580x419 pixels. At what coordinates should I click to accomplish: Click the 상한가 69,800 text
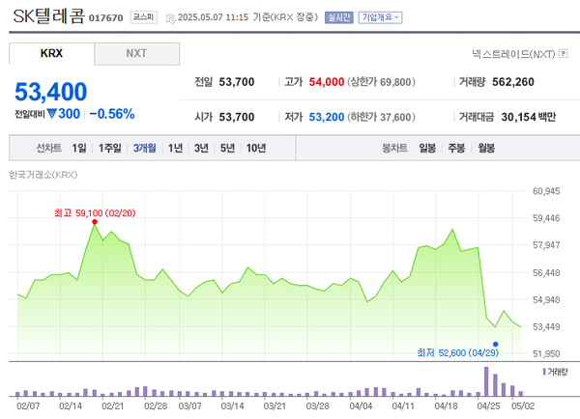click(381, 82)
